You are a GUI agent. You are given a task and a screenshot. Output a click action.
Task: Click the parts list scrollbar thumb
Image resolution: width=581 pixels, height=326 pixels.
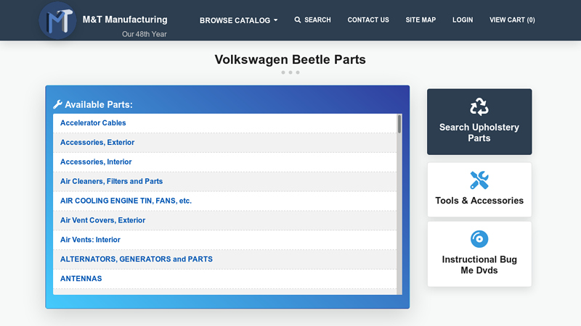tap(399, 124)
